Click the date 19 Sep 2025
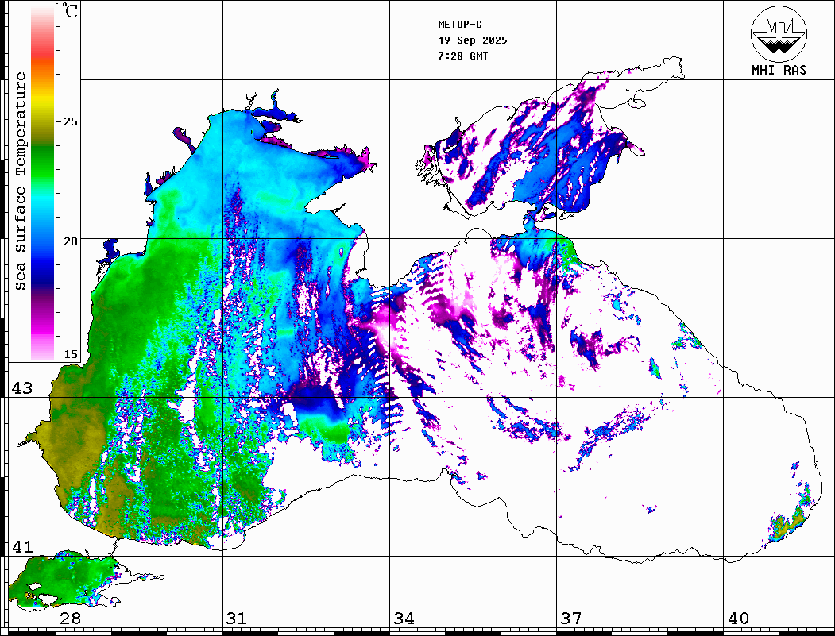Screen dimensions: 835x636 coord(472,40)
